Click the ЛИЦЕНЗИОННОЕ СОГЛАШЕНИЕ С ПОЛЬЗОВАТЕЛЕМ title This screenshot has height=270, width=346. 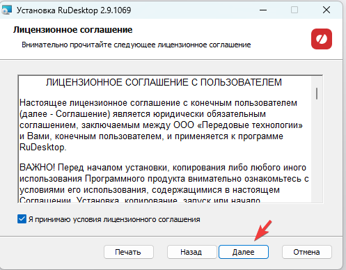pyautogui.click(x=164, y=82)
